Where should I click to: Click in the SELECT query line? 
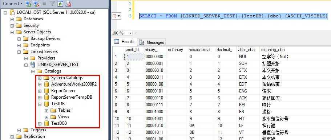pos(233,16)
